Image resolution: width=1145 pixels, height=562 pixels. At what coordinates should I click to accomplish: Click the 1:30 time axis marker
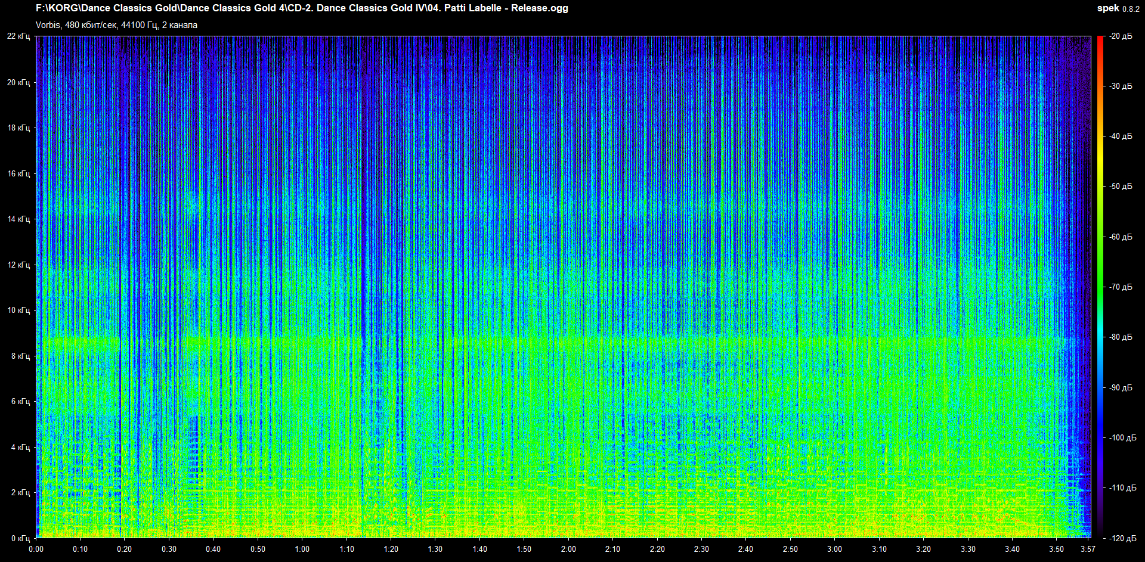435,549
